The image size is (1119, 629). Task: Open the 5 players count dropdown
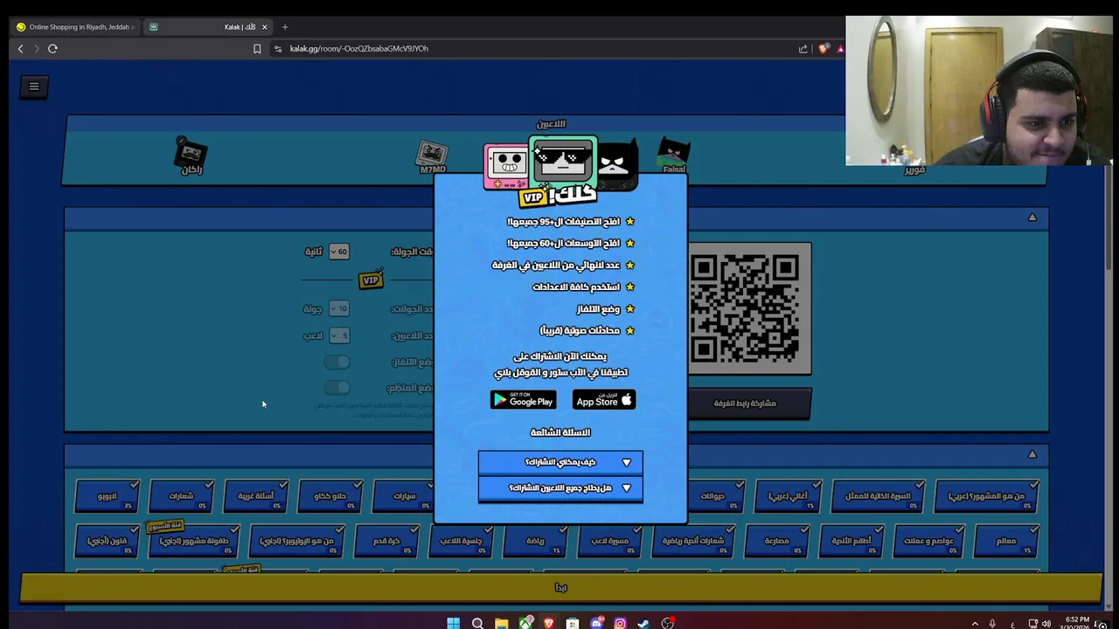[339, 335]
